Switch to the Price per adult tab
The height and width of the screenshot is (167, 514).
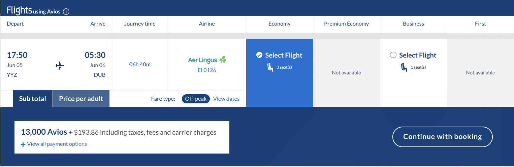pyautogui.click(x=81, y=99)
